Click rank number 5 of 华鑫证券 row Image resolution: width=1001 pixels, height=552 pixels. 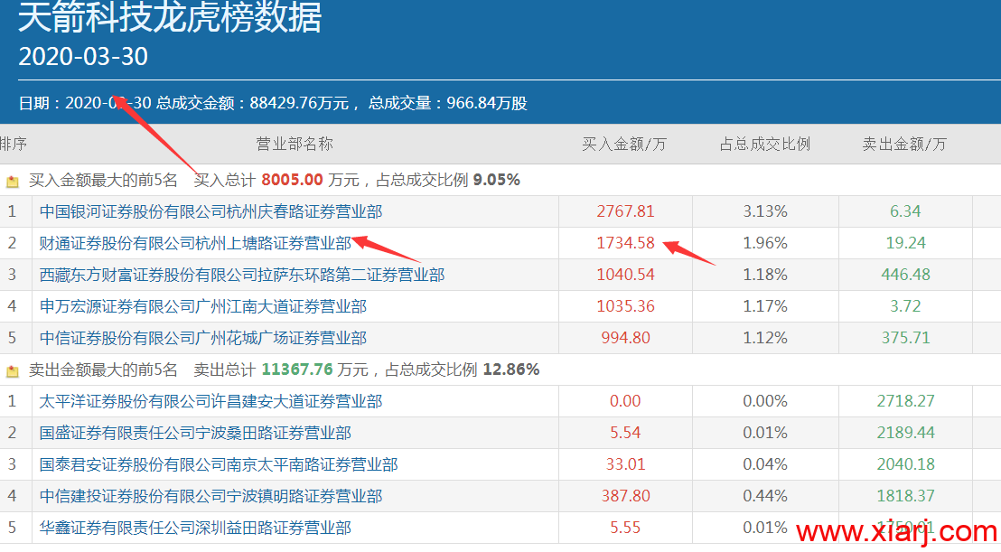[12, 527]
